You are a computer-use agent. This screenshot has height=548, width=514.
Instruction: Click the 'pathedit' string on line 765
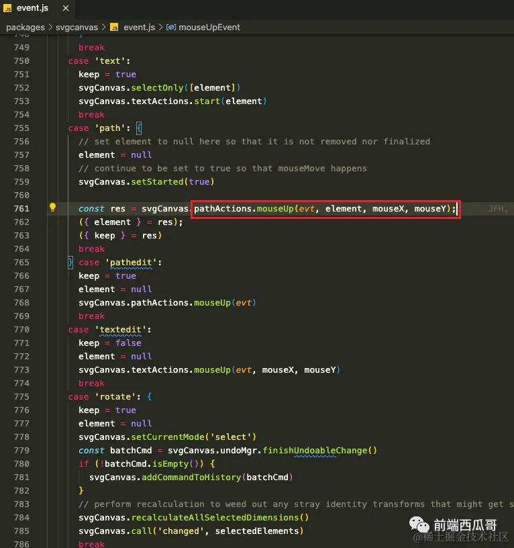coord(131,263)
